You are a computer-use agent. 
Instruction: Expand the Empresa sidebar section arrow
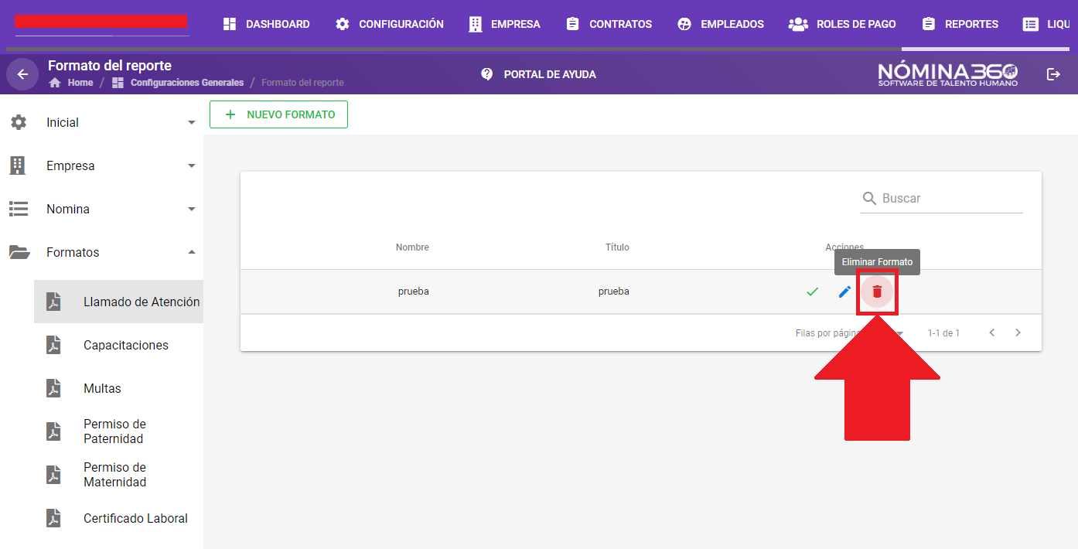192,165
